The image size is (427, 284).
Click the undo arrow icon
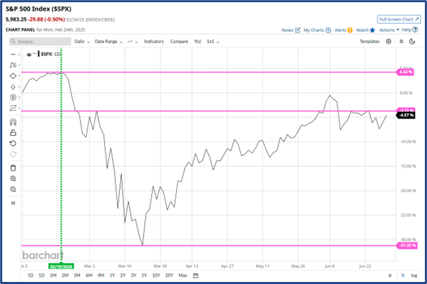point(14,144)
